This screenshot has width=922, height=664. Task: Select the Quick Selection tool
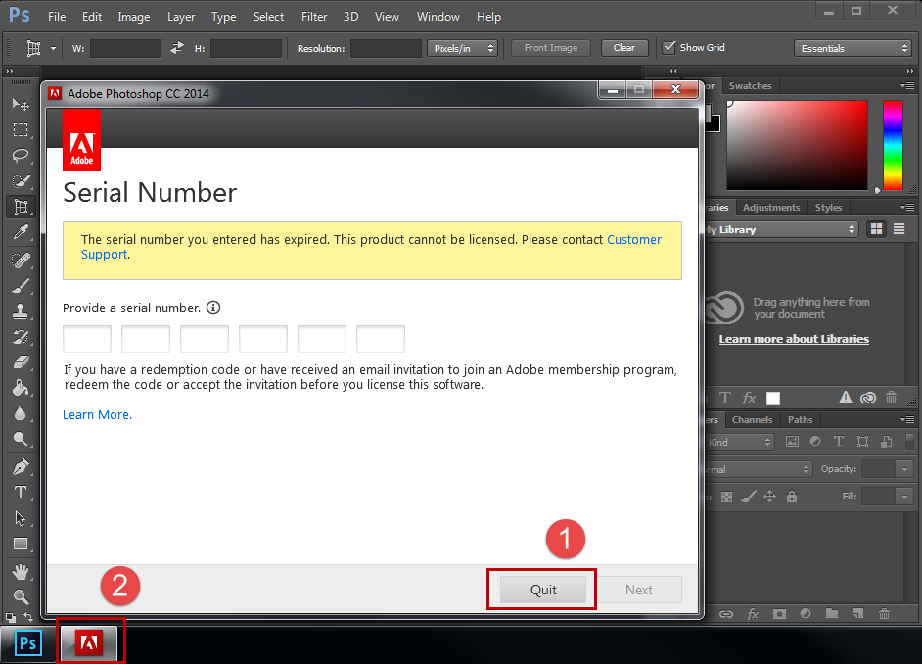[21, 181]
